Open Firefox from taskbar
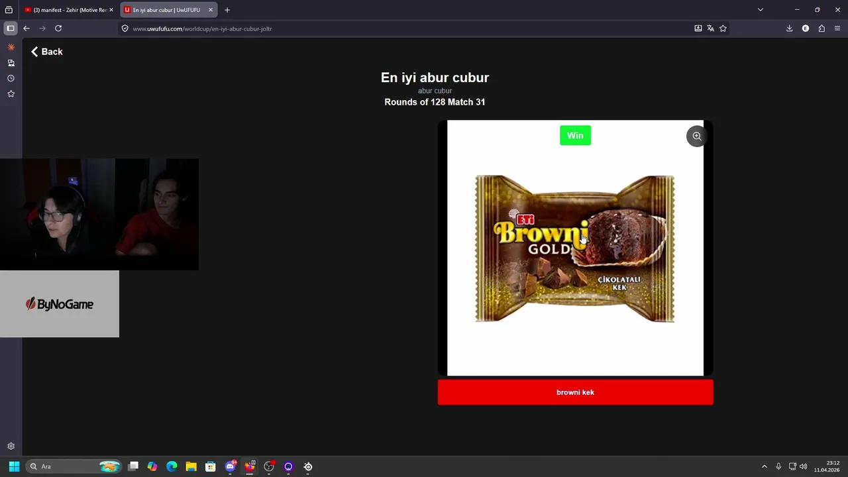This screenshot has height=477, width=848. [x=250, y=466]
